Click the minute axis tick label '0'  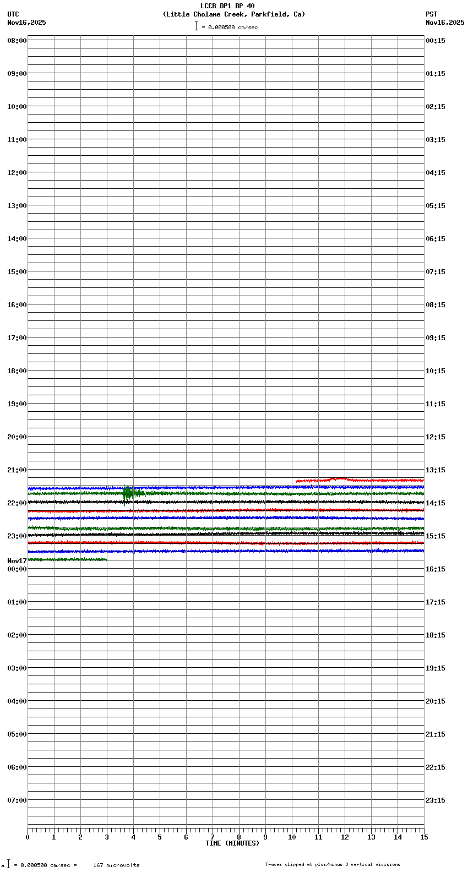[28, 837]
